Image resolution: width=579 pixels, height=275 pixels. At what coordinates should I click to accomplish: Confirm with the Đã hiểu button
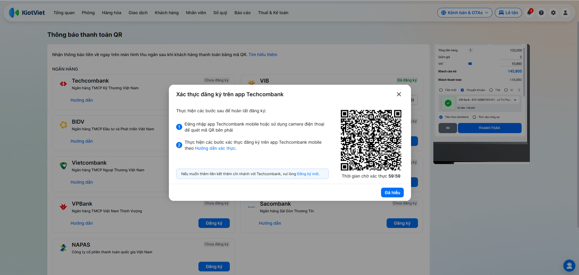pos(392,192)
